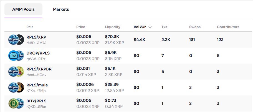Open the BITx/RPLS pool link
The width and height of the screenshot is (253, 112).
[x=36, y=101]
